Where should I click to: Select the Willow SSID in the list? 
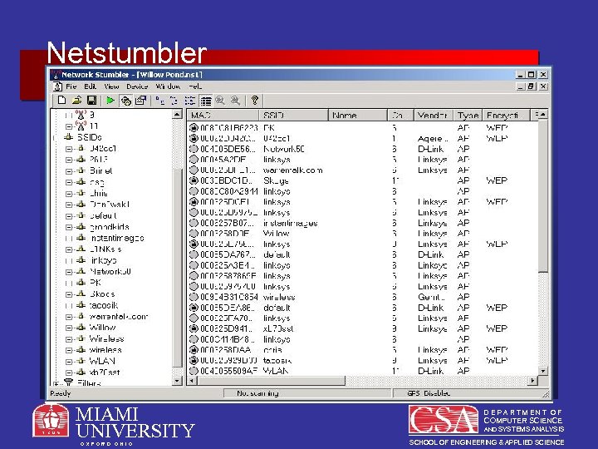point(276,234)
